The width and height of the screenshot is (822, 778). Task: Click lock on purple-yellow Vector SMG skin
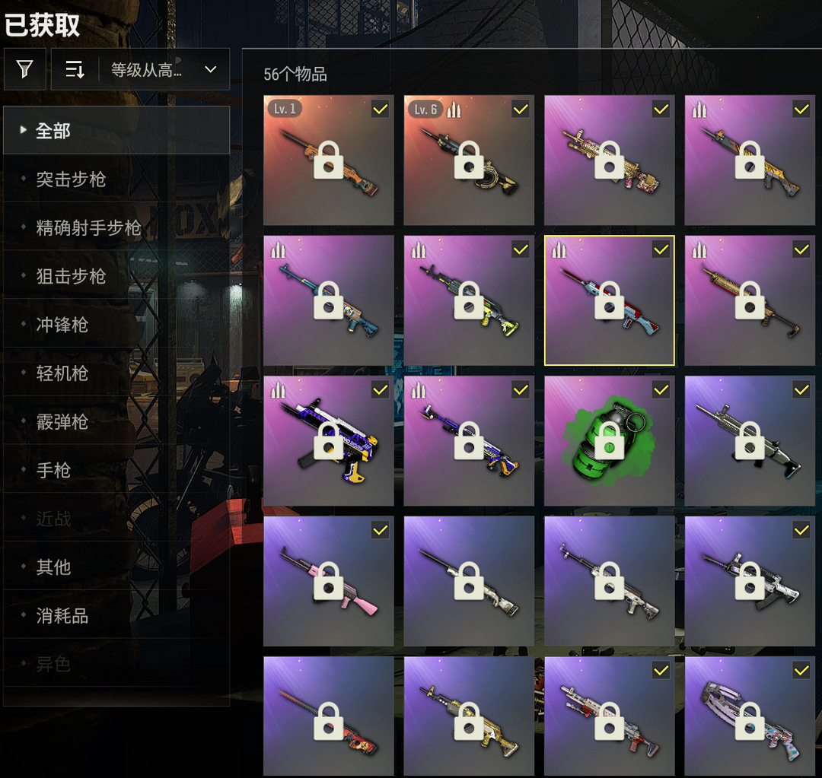328,440
